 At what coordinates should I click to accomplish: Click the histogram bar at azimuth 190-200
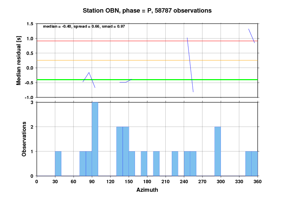[x=156, y=164]
